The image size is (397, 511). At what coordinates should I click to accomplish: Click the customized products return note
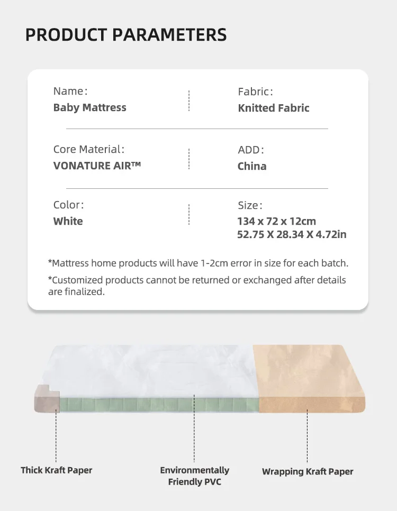tap(197, 285)
